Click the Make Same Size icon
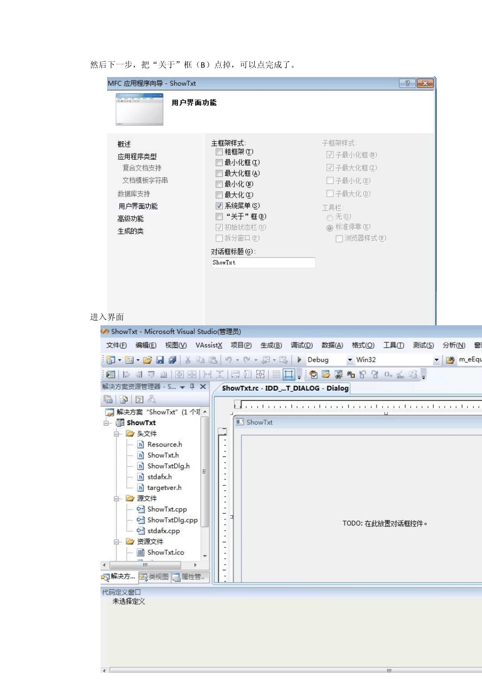 tap(260, 374)
